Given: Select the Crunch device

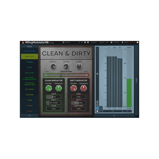Looking at the screenshot, I should (x=29, y=67).
